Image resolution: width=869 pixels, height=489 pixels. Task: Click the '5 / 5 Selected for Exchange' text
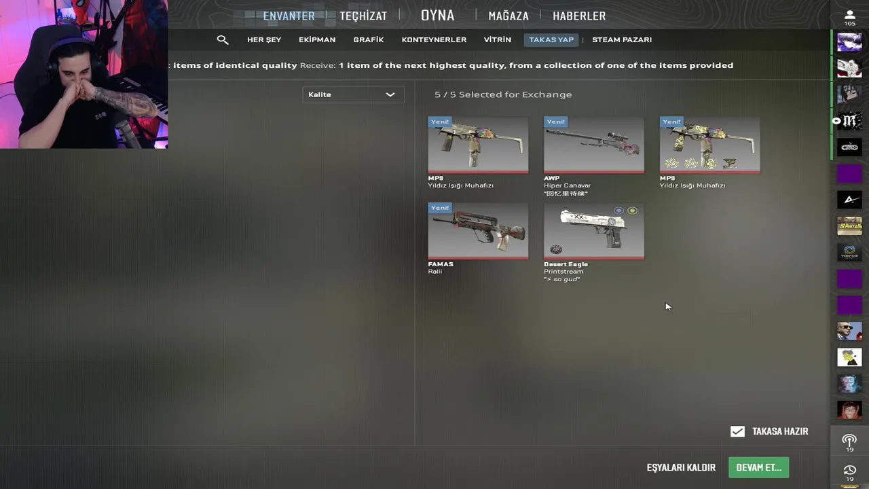click(x=503, y=94)
